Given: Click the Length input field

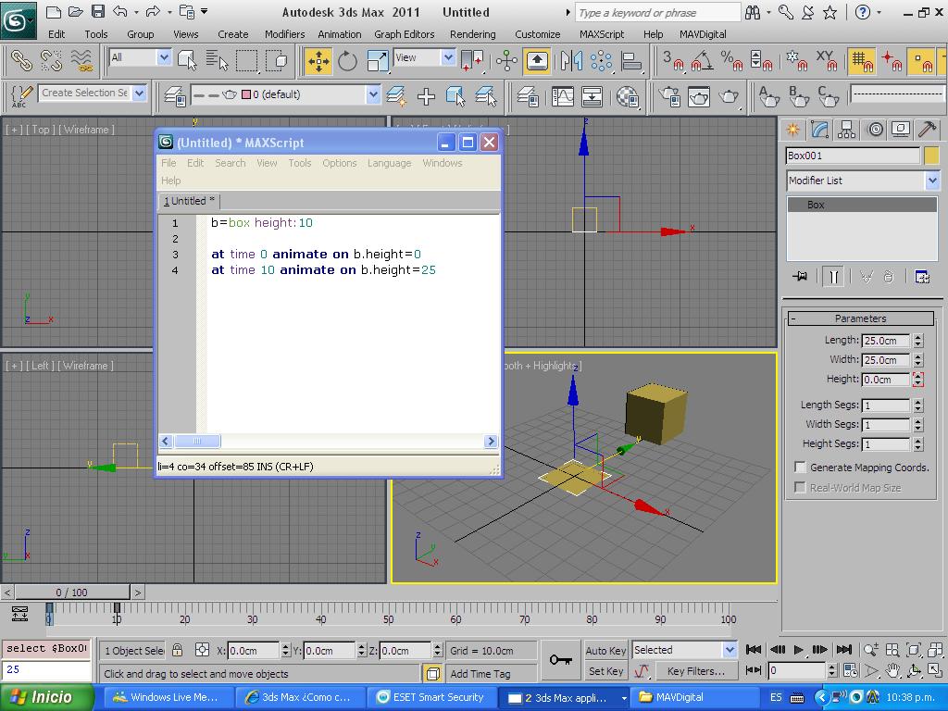Looking at the screenshot, I should click(x=886, y=341).
